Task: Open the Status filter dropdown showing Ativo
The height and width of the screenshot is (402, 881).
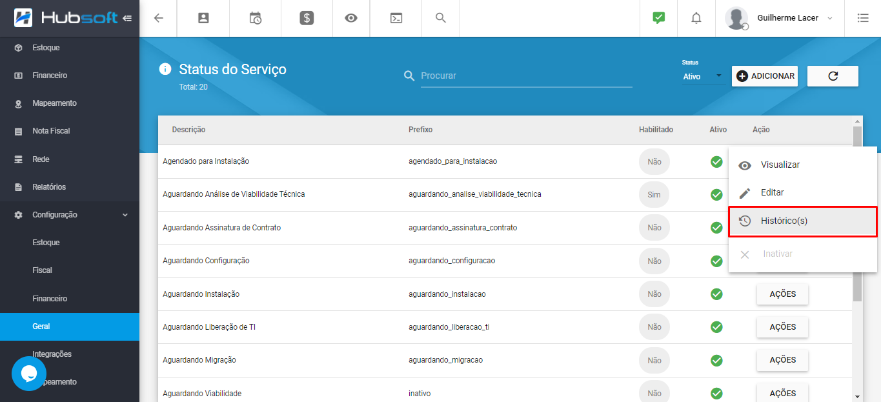Action: pos(702,76)
